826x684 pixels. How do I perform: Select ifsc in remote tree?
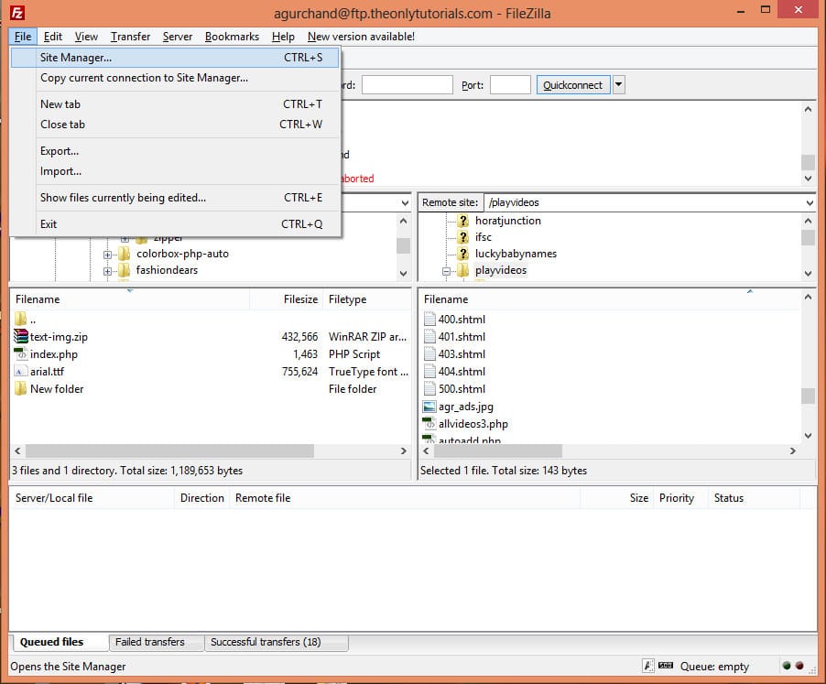tap(484, 237)
